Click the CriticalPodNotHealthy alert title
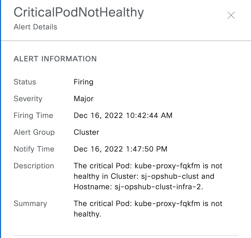This screenshot has width=251, height=238. (x=79, y=12)
